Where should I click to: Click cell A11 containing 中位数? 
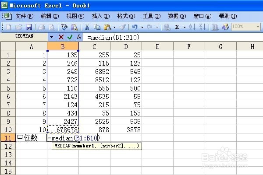pos(32,138)
